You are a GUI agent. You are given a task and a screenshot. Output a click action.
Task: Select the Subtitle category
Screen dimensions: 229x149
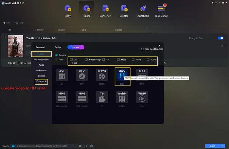(41, 76)
